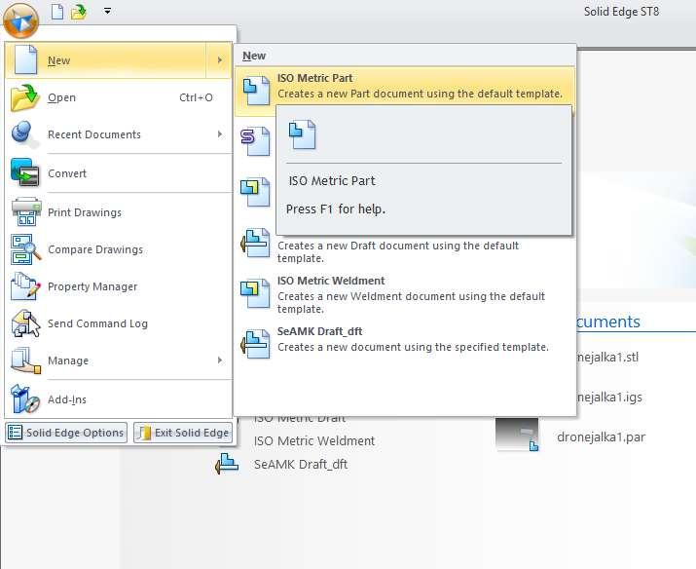This screenshot has height=569, width=696.
Task: Open the Recent Documents entry
Action: (x=119, y=134)
